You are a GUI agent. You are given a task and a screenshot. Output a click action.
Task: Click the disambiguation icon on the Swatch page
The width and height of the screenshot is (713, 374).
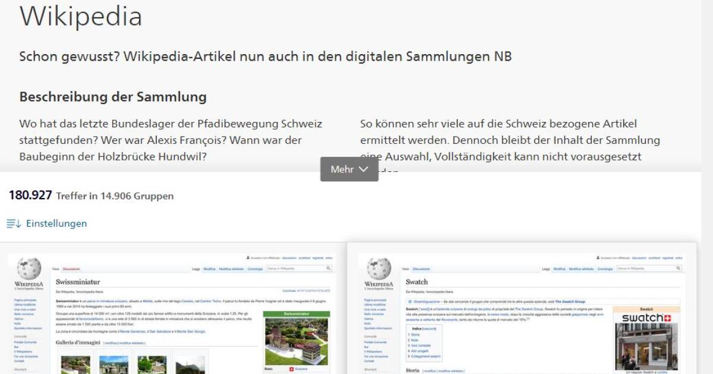[410, 301]
